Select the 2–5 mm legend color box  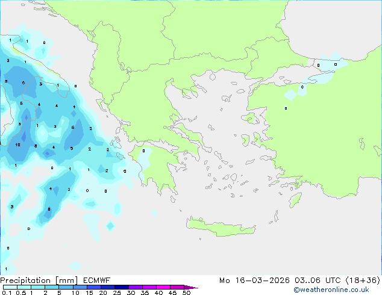pyautogui.click(x=52, y=287)
